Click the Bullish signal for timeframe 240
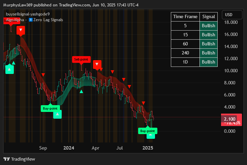This screenshot has width=247, height=165. click(209, 53)
